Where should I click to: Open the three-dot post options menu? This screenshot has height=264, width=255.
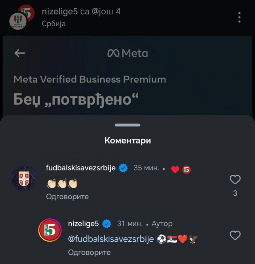pos(239,17)
